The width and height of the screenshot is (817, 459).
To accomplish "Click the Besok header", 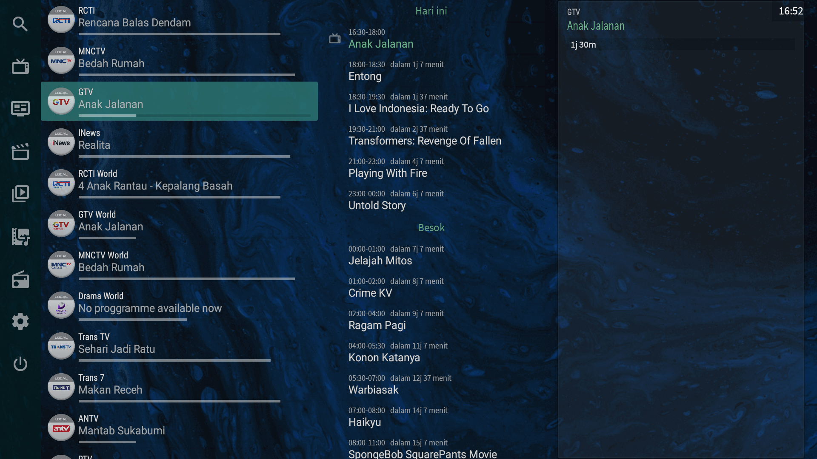I will (x=431, y=228).
